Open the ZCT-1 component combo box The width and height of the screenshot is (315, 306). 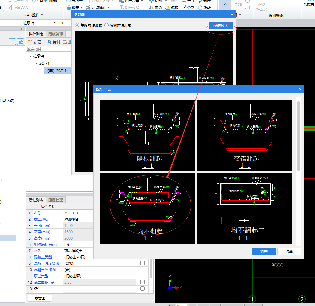point(62,23)
